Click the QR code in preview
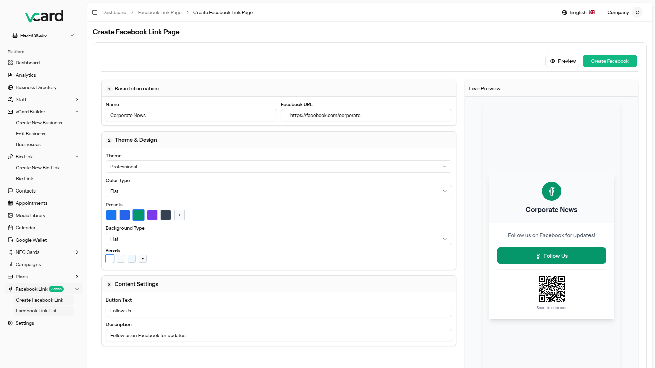Viewport: 655px width, 368px height. pyautogui.click(x=552, y=289)
